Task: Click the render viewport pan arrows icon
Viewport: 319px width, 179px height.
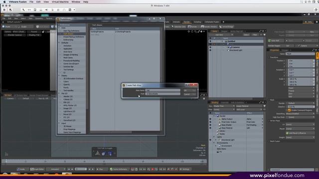Action: tap(189, 31)
